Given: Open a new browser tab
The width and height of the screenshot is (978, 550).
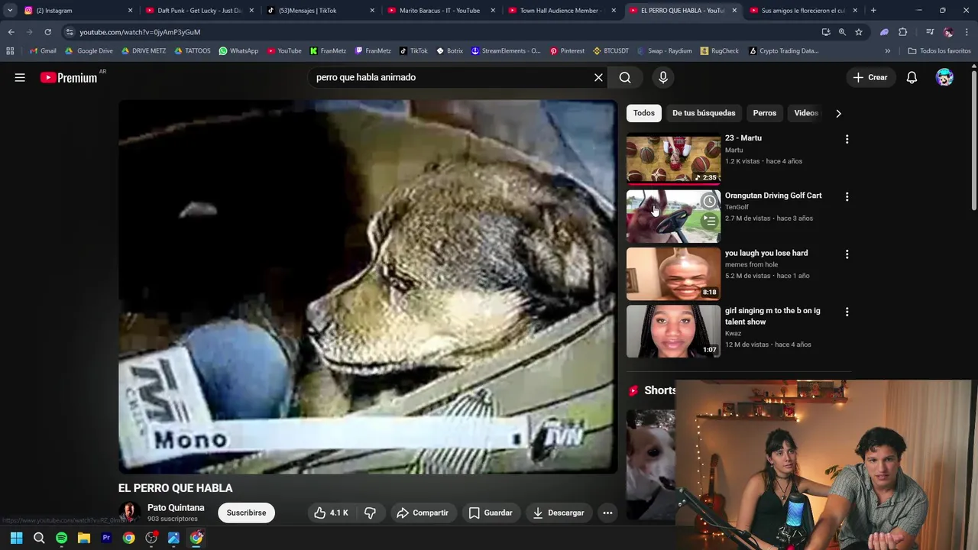Looking at the screenshot, I should [x=873, y=11].
